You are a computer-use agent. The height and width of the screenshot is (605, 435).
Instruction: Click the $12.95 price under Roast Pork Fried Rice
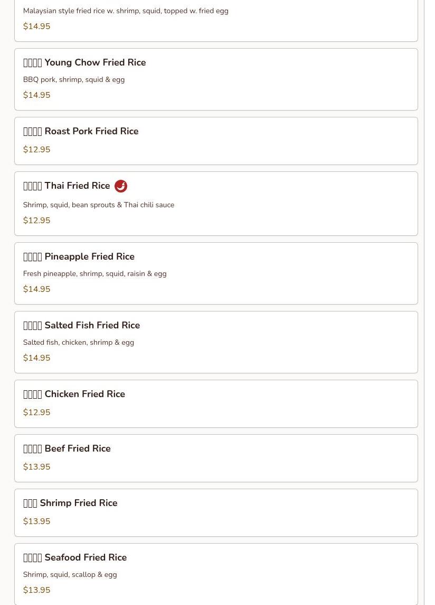[36, 150]
